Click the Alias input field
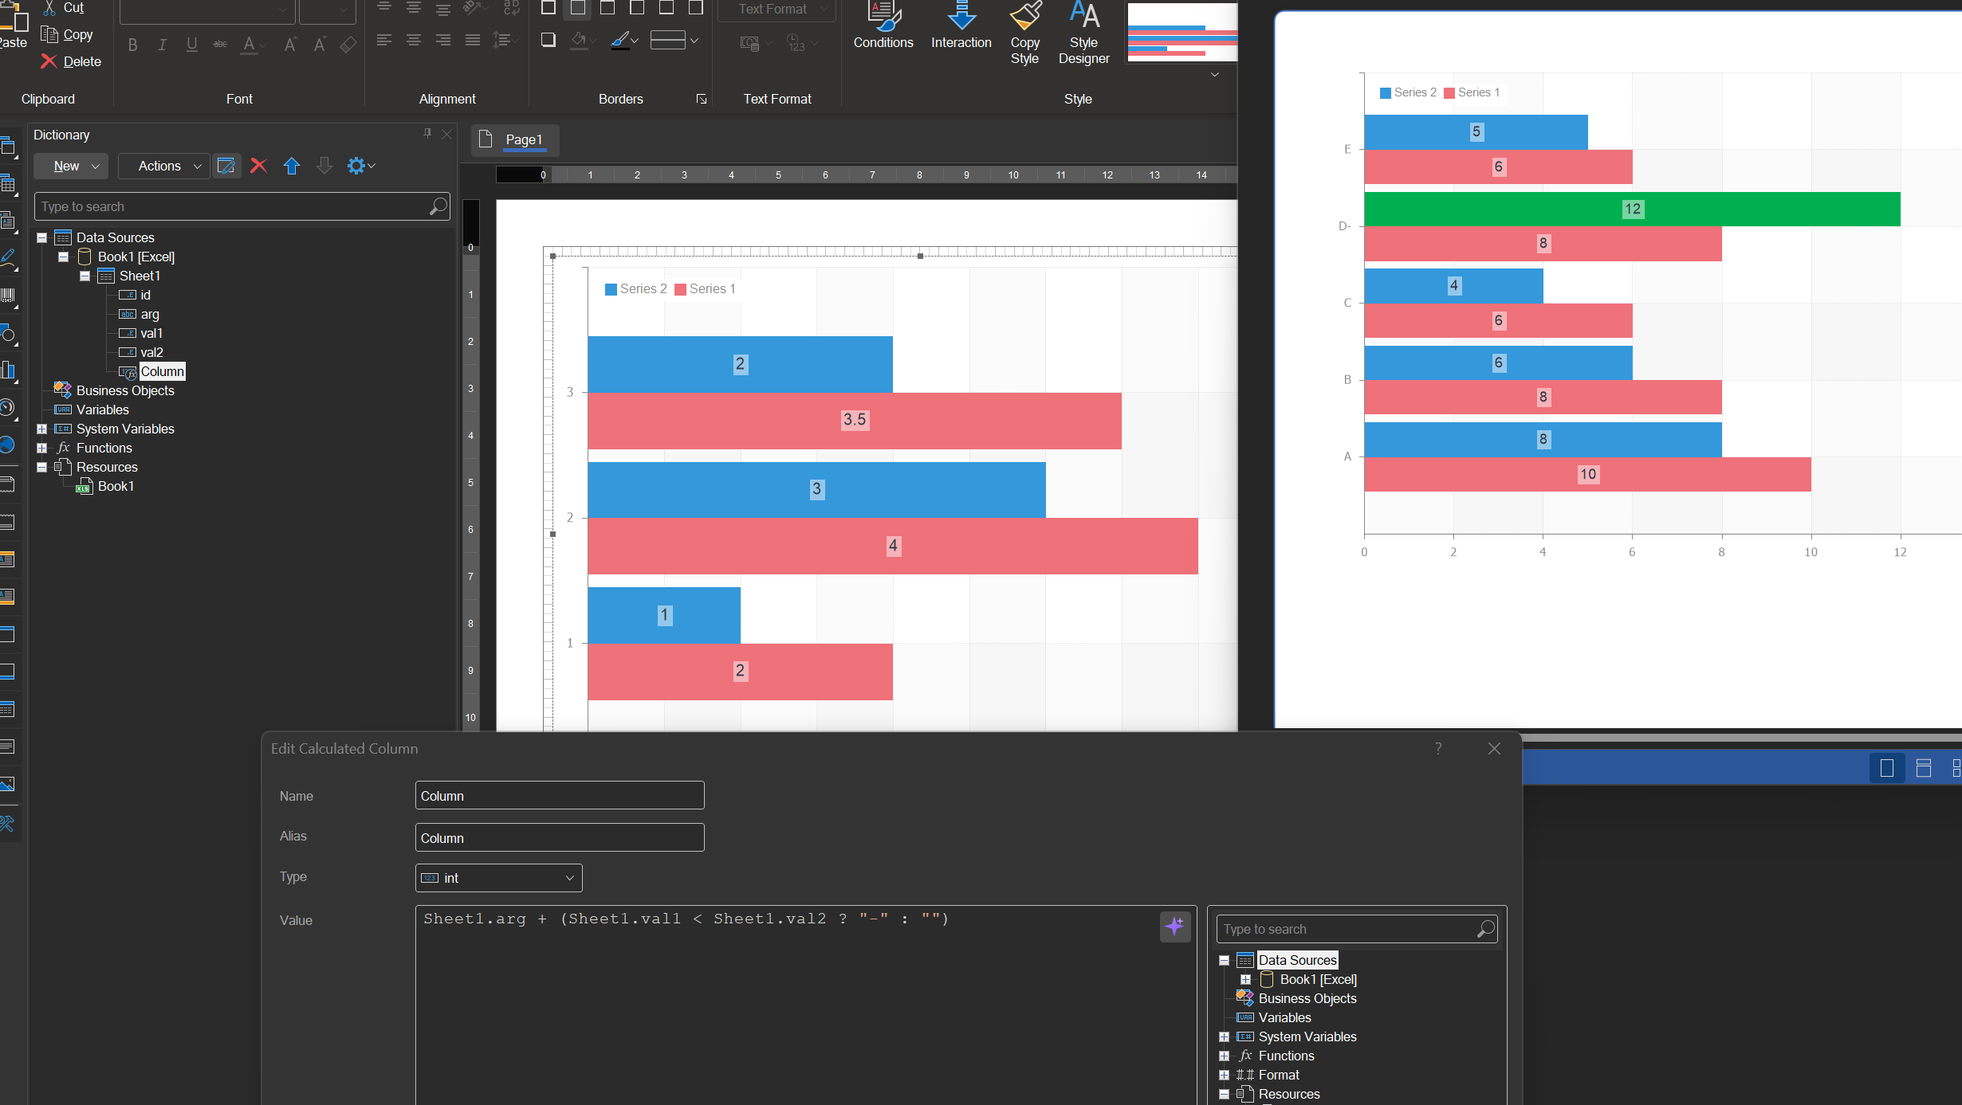Screen dimensions: 1962x1105 pyautogui.click(x=560, y=838)
